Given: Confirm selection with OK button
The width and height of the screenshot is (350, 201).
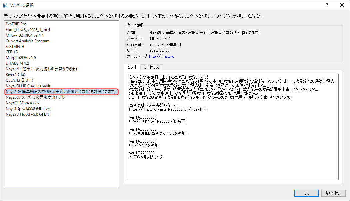Looking at the screenshot, I should point(306,193).
